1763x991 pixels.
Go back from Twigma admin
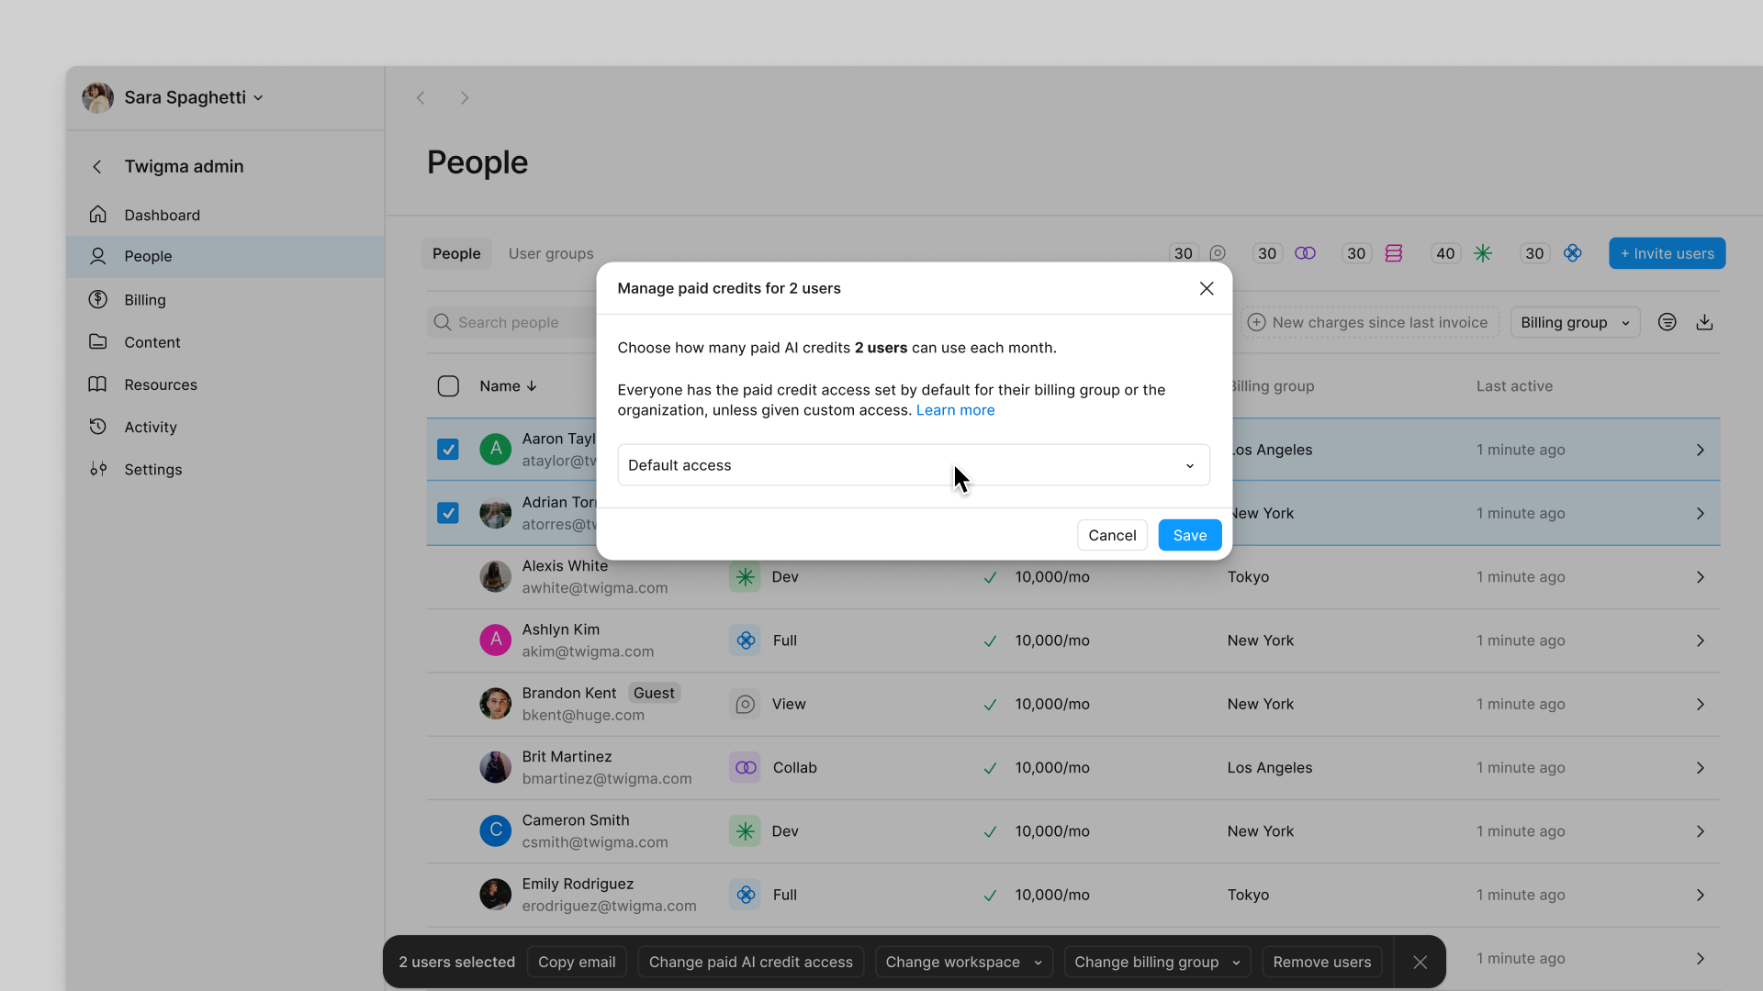(97, 166)
